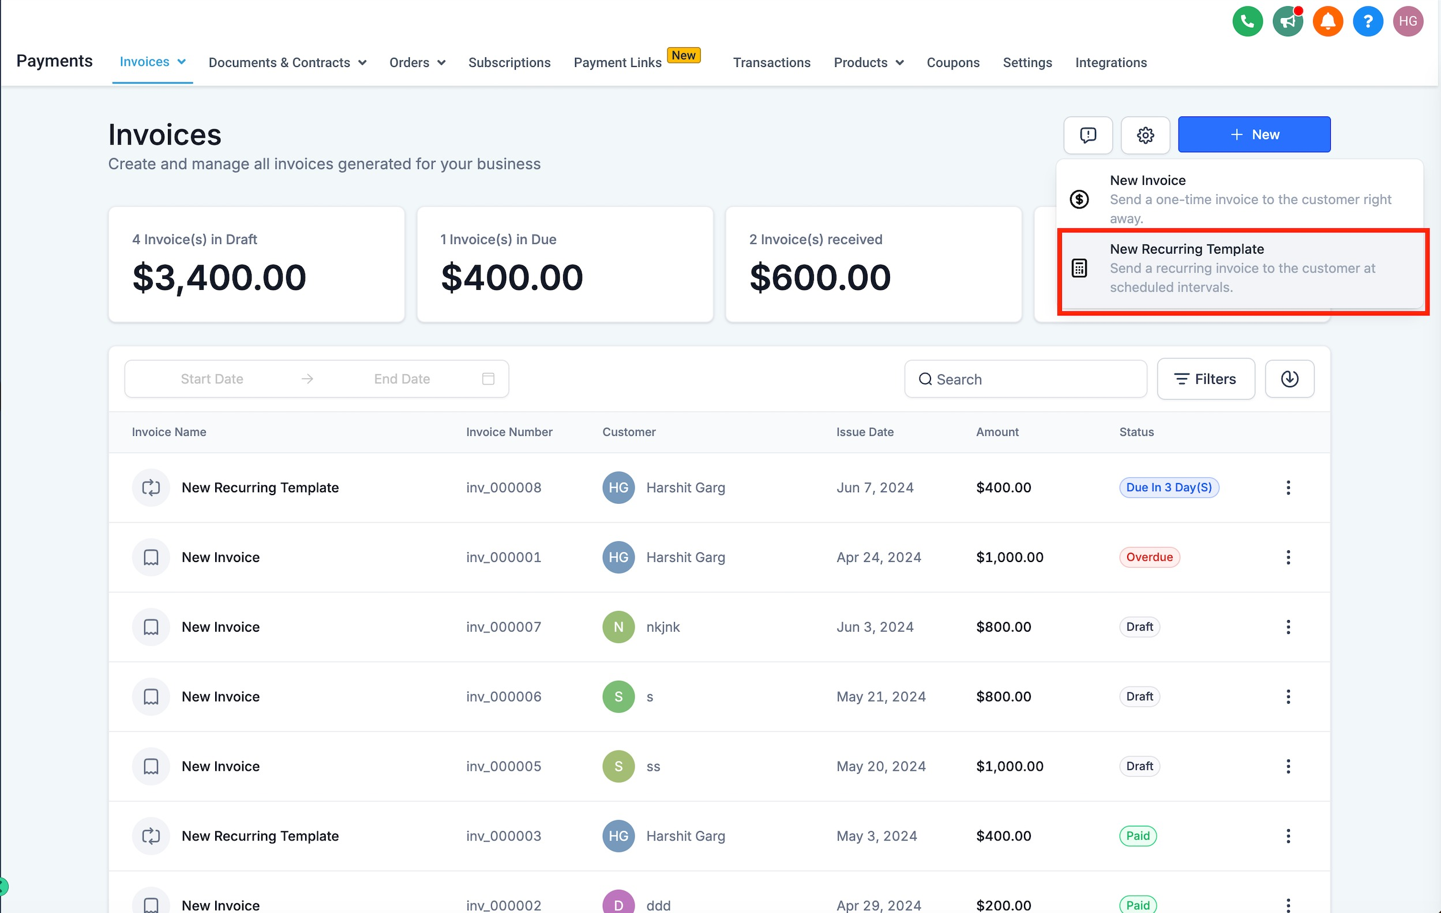Click the green phone call icon
The height and width of the screenshot is (913, 1441).
click(x=1247, y=21)
